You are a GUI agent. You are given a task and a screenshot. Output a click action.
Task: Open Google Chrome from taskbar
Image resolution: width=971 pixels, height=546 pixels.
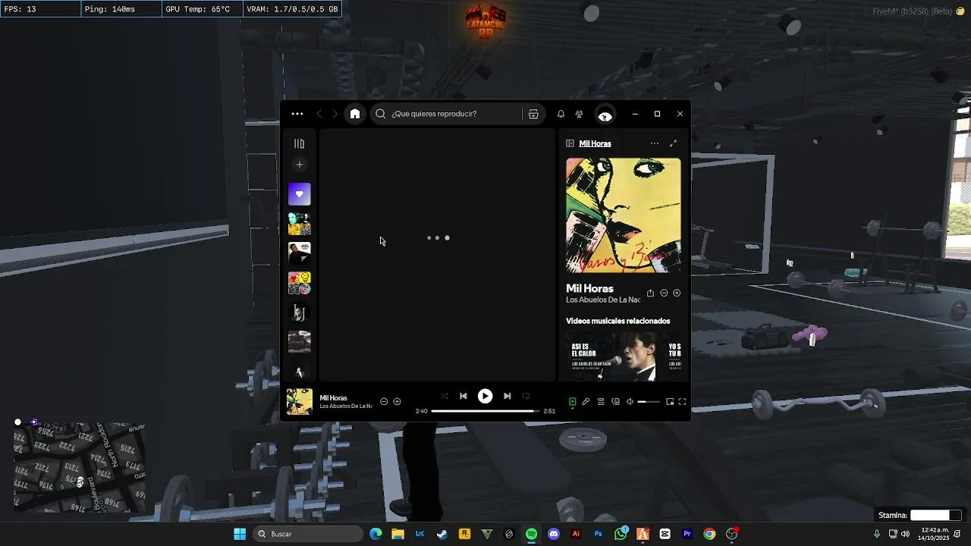pos(709,534)
